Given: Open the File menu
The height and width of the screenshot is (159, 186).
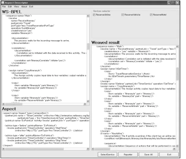Looking at the screenshot, I should (x=4, y=7).
